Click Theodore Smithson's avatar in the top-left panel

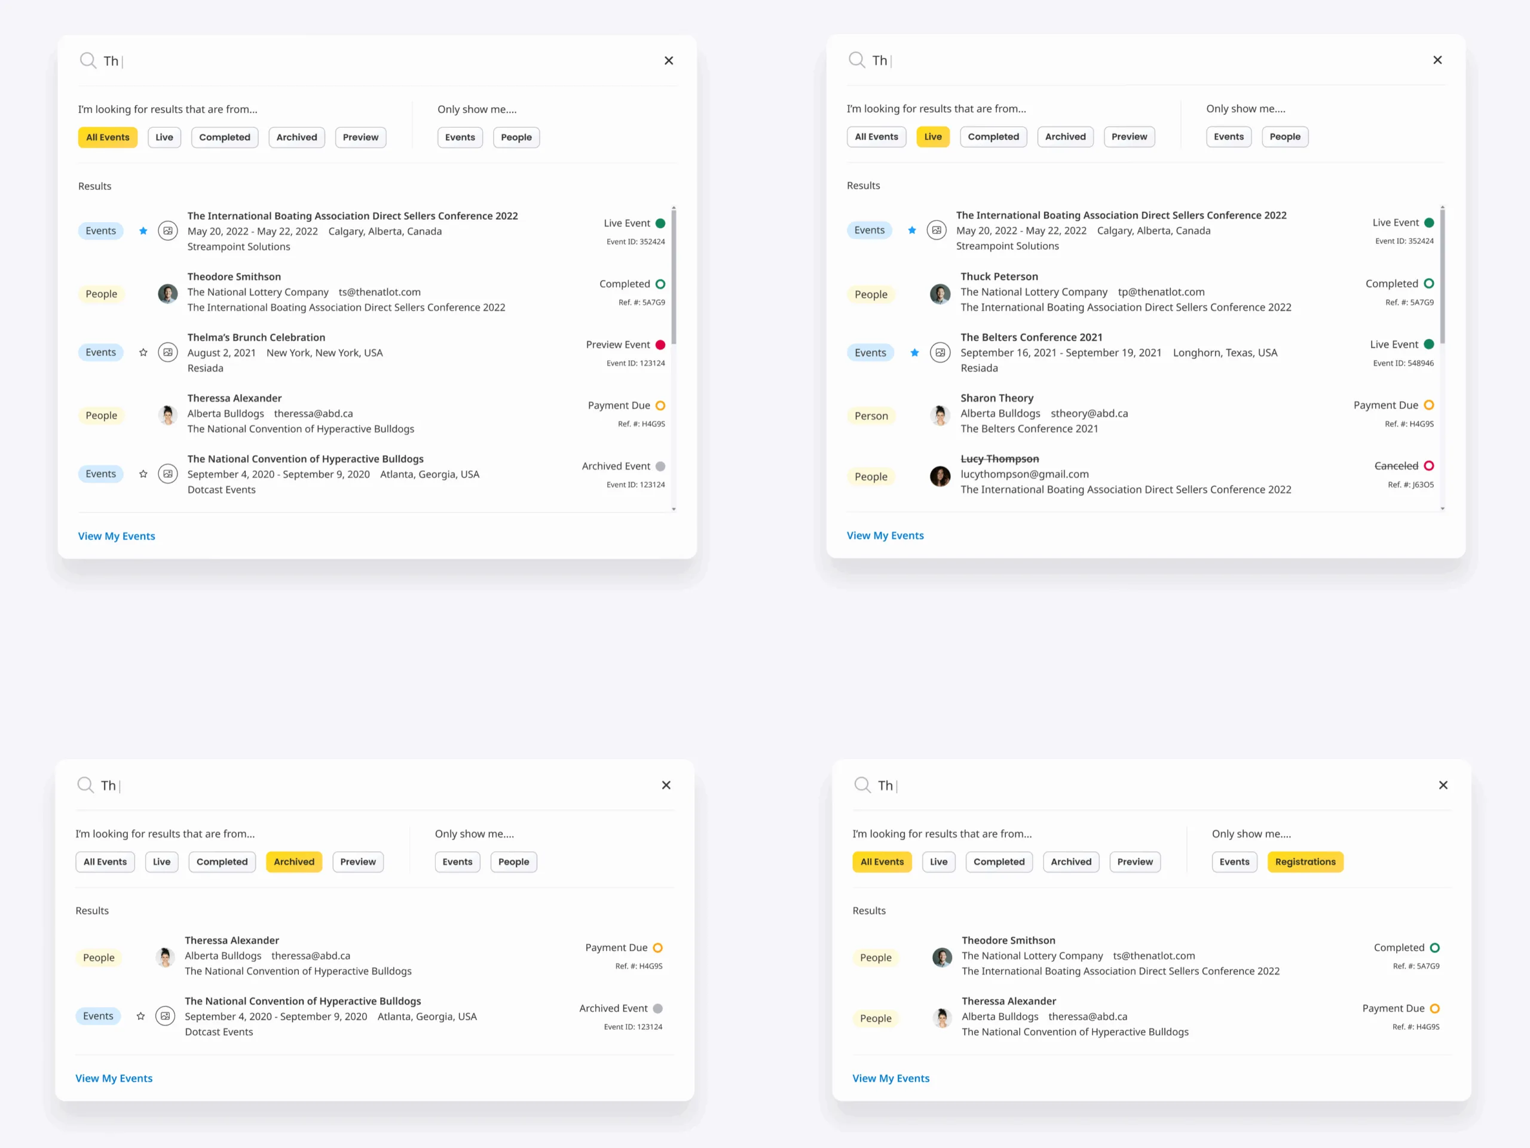point(167,294)
